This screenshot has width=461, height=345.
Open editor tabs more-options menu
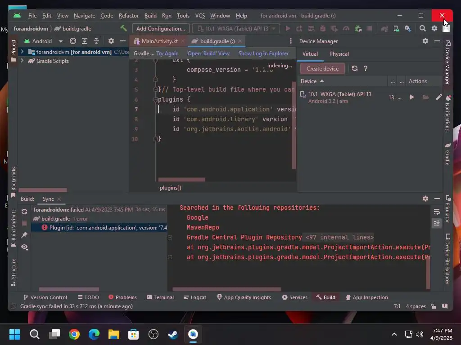click(x=291, y=41)
